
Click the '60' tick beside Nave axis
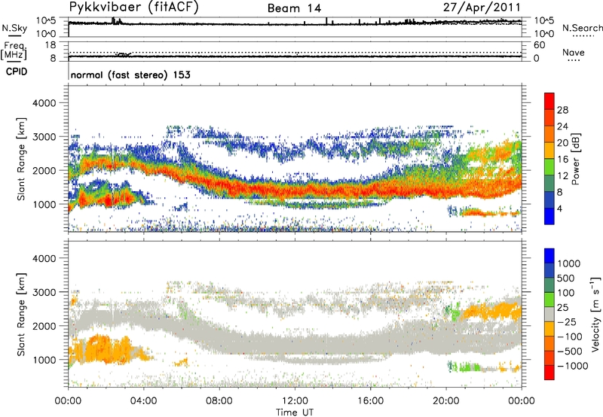click(540, 45)
